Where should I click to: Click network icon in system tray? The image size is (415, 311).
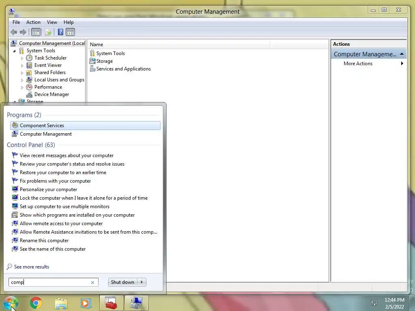[x=374, y=302]
